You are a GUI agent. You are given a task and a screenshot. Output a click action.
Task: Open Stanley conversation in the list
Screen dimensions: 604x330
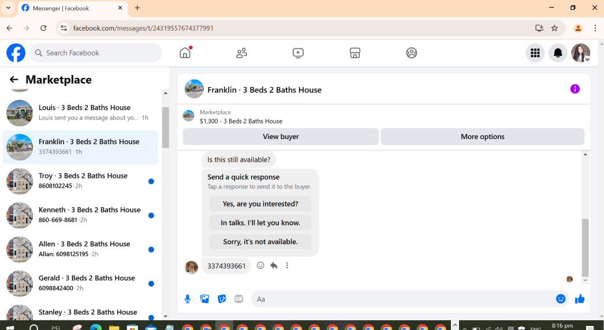[80, 312]
